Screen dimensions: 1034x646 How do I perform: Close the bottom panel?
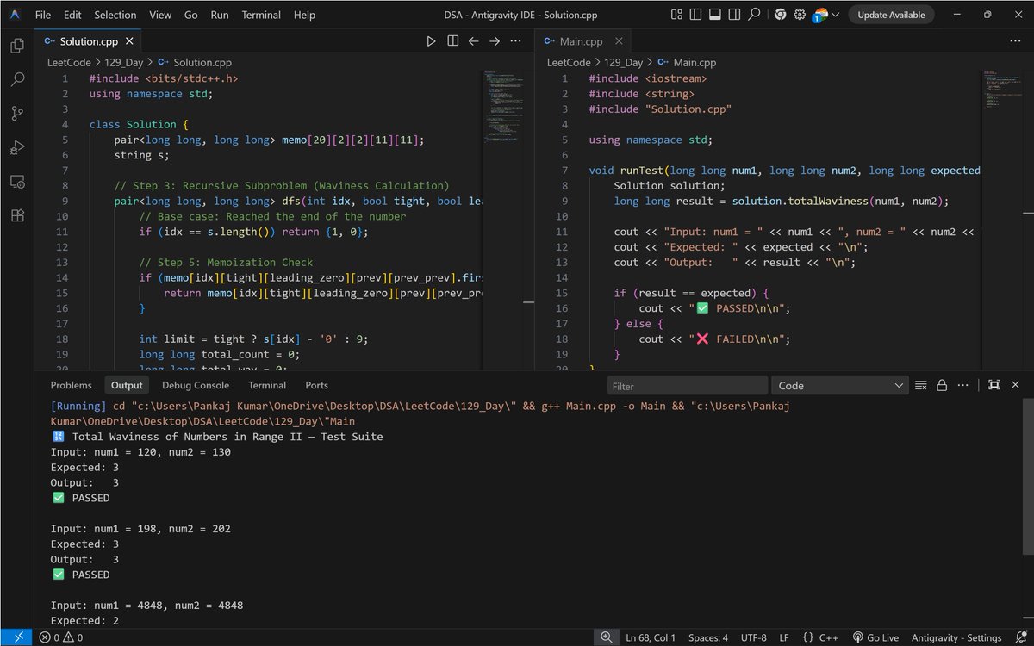(x=1015, y=385)
